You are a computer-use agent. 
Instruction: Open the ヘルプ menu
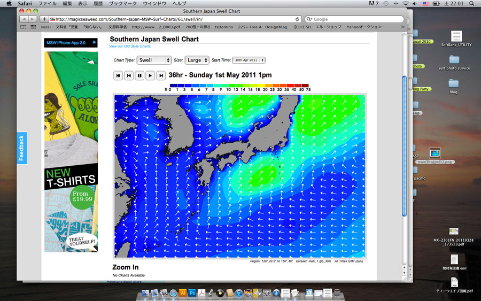179,3
